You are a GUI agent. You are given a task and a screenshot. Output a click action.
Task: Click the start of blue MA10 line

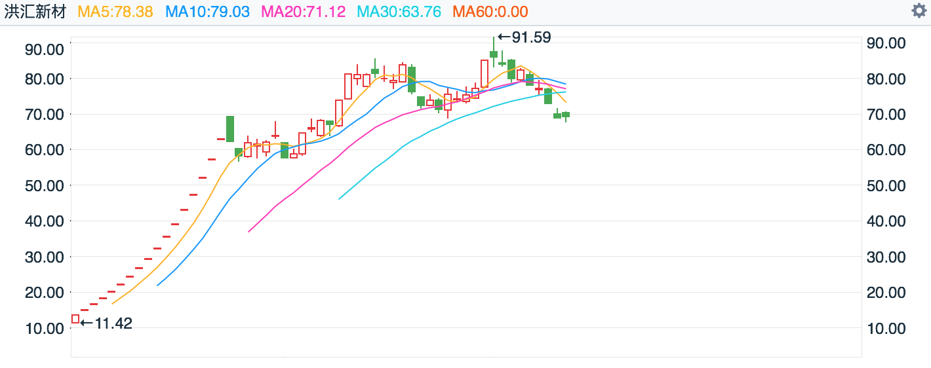point(157,285)
